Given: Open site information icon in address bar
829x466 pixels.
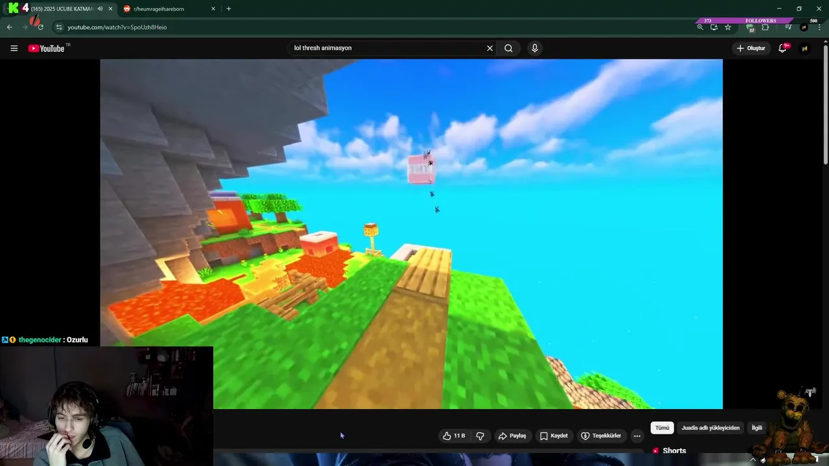Looking at the screenshot, I should click(59, 27).
